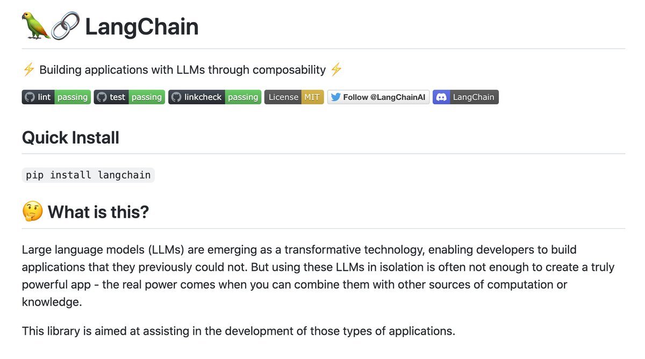Screen dimensions: 645x359
Task: Click the Discord logo icon
Action: pyautogui.click(x=441, y=97)
